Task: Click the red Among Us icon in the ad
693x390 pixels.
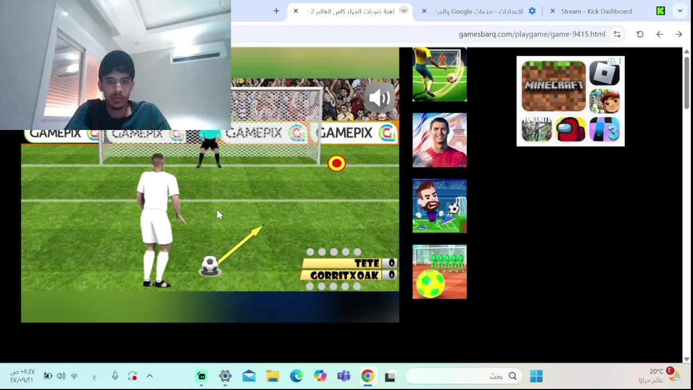Action: coord(571,129)
